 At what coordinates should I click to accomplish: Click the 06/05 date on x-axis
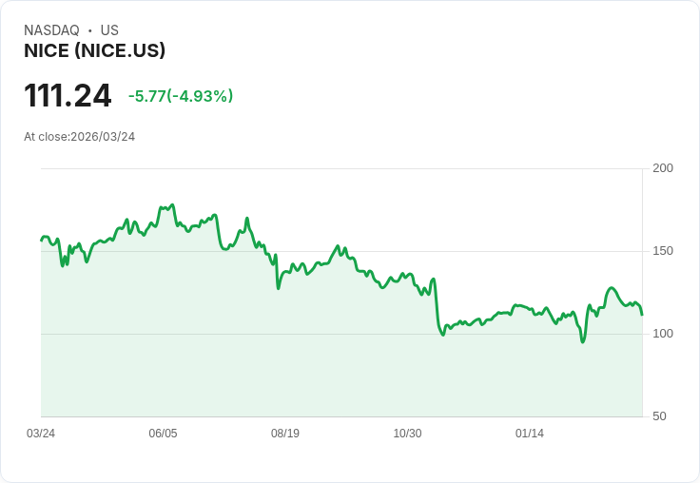(163, 434)
